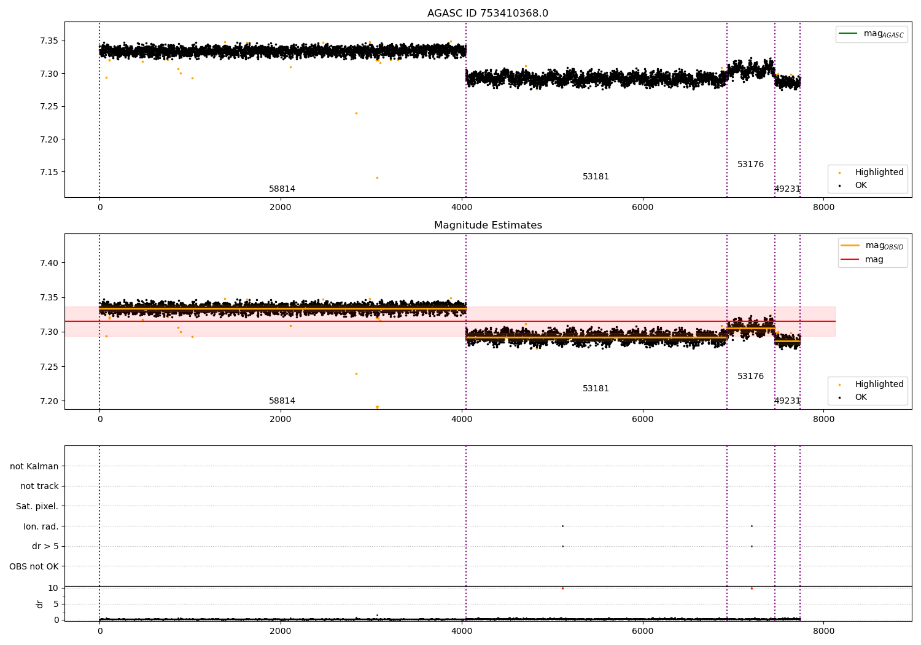Click x-tick 4000 beneath the Magnitude Estimates plot
921x645 pixels.
click(462, 419)
